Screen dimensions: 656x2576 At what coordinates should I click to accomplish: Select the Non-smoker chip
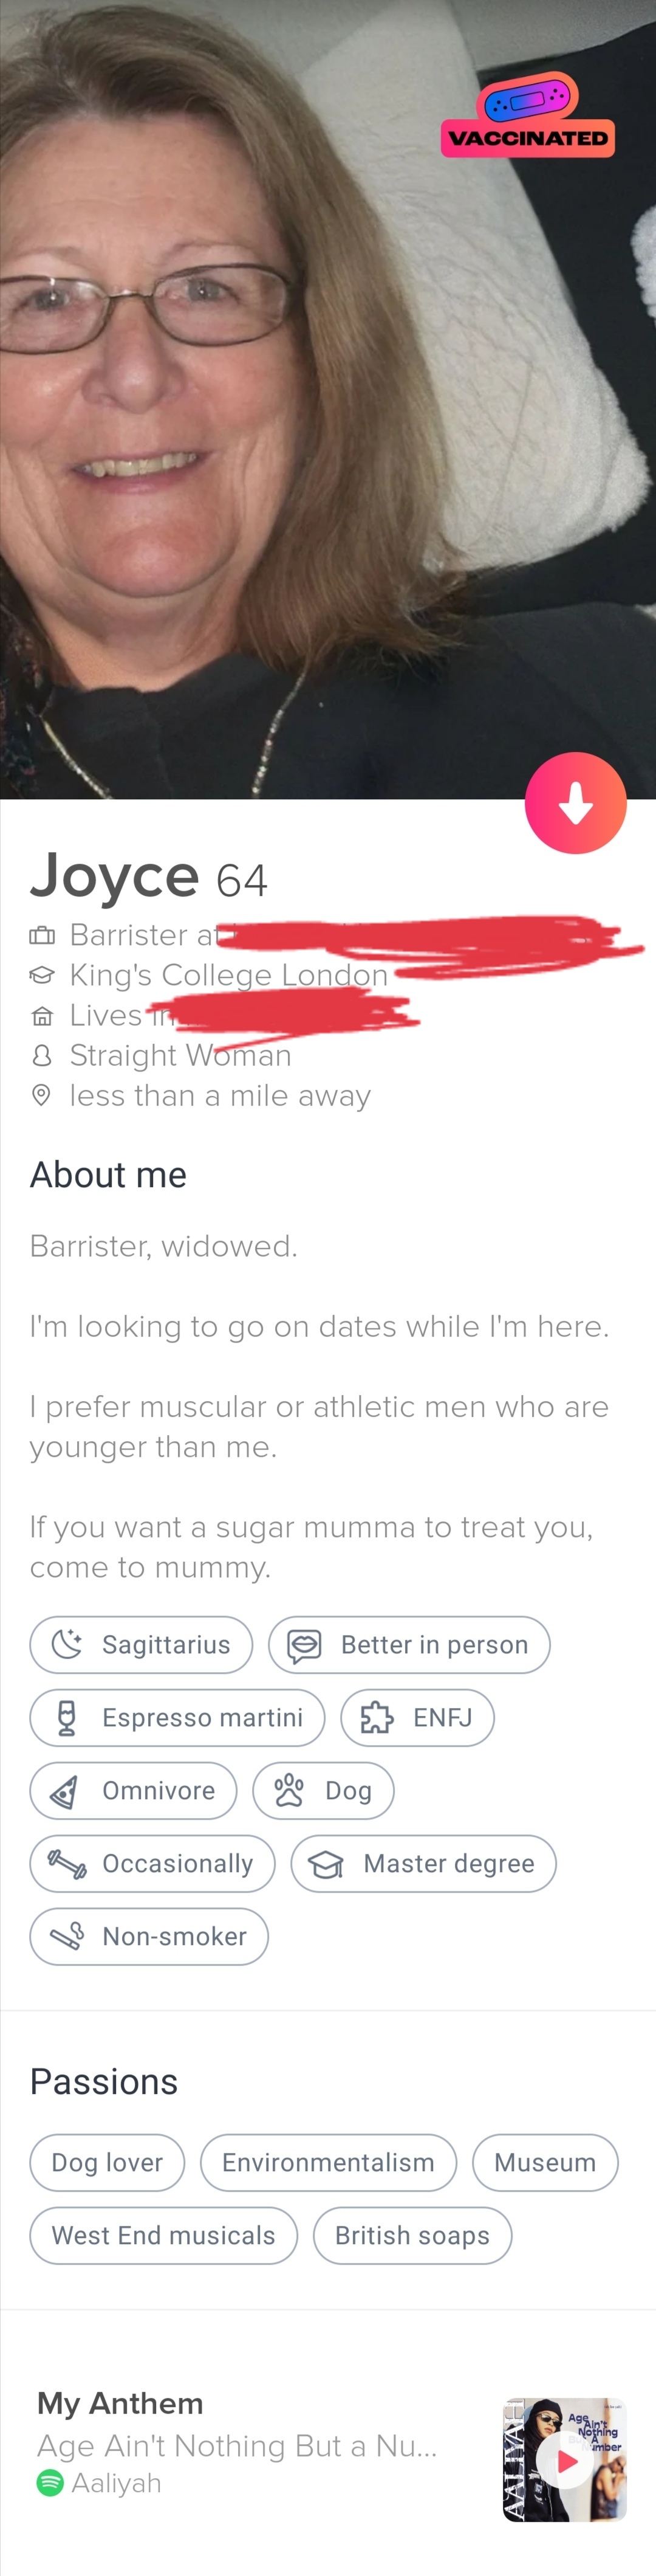point(149,1937)
